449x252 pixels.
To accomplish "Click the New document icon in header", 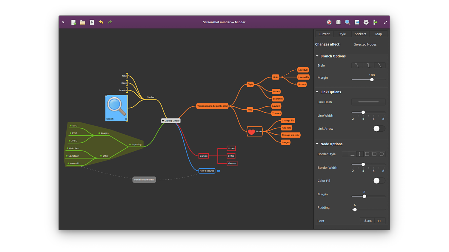I will click(x=73, y=22).
